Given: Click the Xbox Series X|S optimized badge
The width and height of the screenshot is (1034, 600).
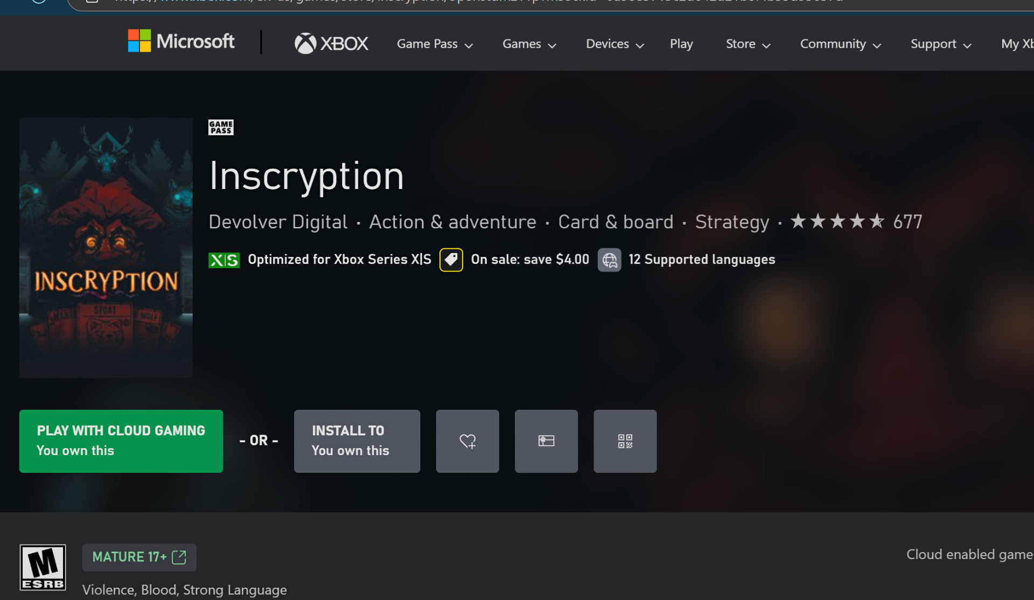Looking at the screenshot, I should coord(224,260).
